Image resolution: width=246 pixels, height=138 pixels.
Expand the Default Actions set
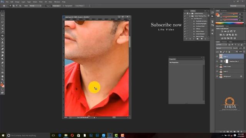tap(190, 13)
